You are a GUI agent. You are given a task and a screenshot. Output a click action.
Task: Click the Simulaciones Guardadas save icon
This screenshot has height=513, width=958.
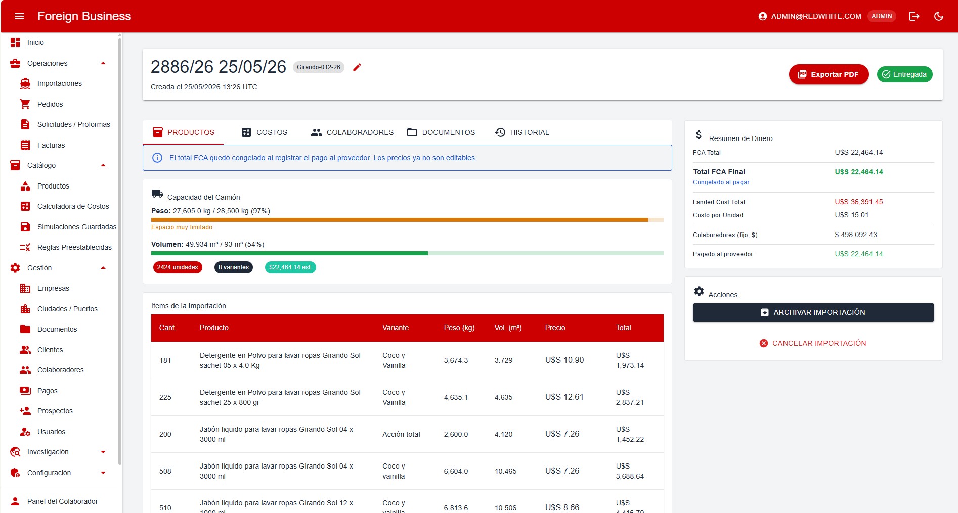[25, 227]
